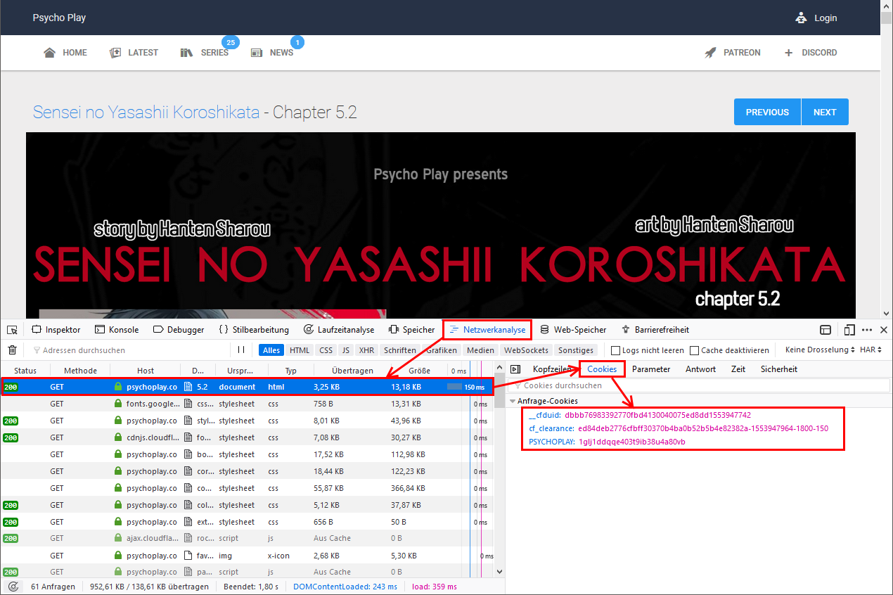Click the cf_clearance cookie entry

[679, 428]
